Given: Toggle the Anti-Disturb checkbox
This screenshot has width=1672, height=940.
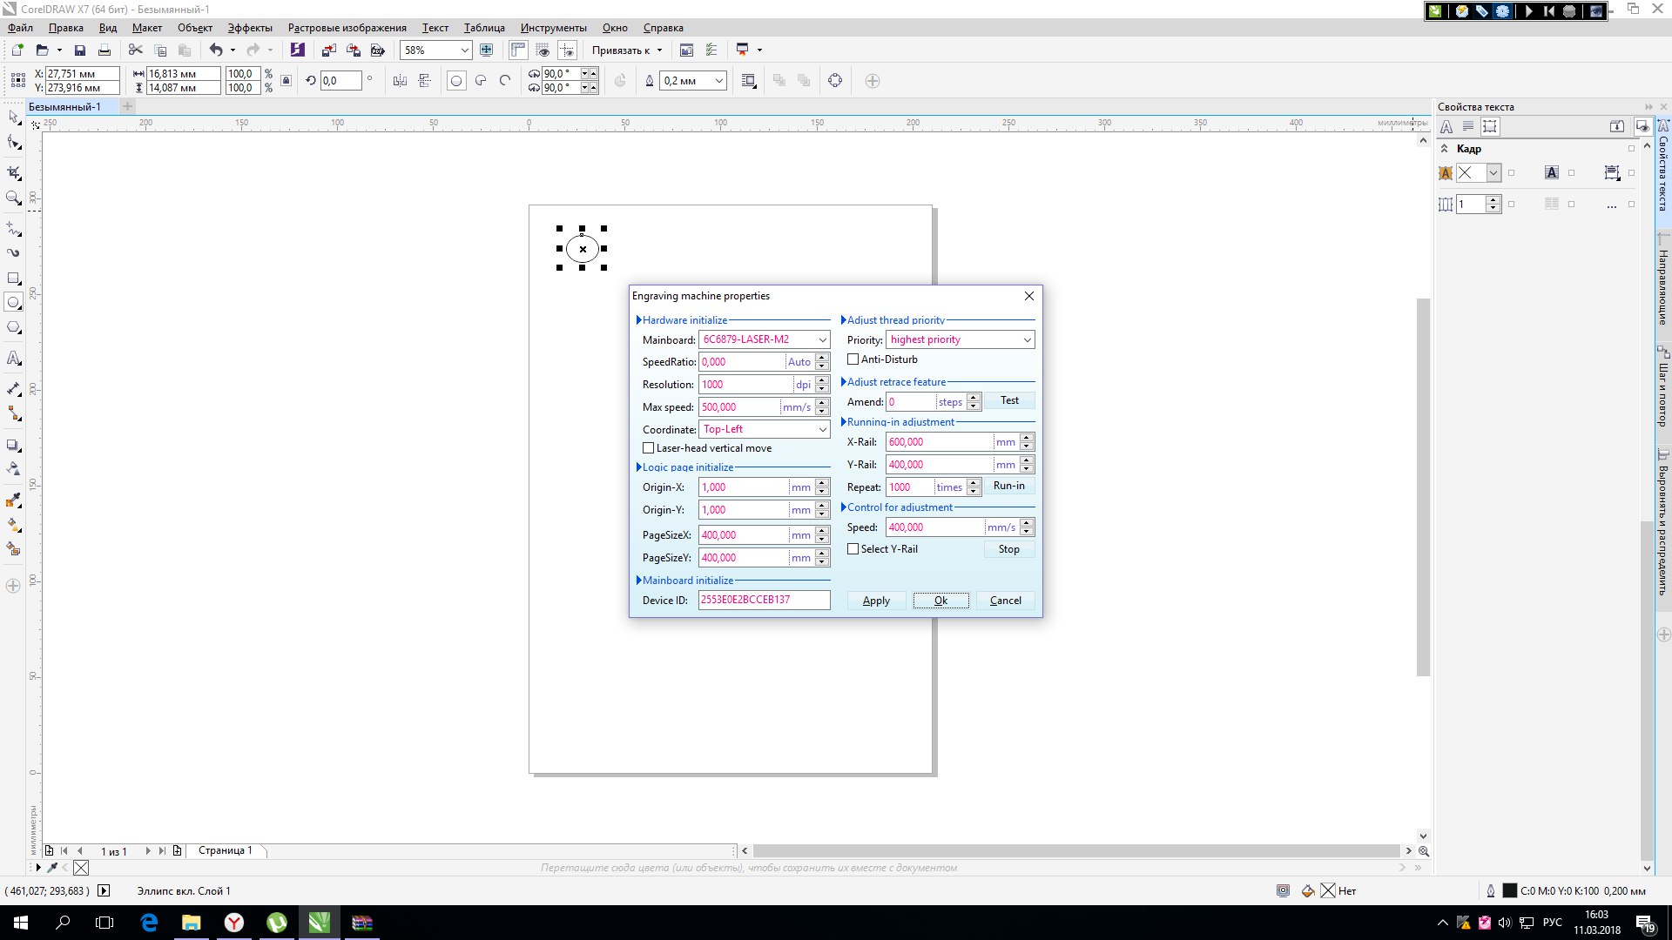Looking at the screenshot, I should (853, 359).
